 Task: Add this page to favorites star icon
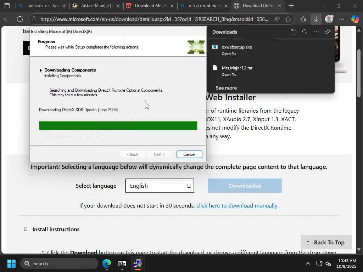288,19
